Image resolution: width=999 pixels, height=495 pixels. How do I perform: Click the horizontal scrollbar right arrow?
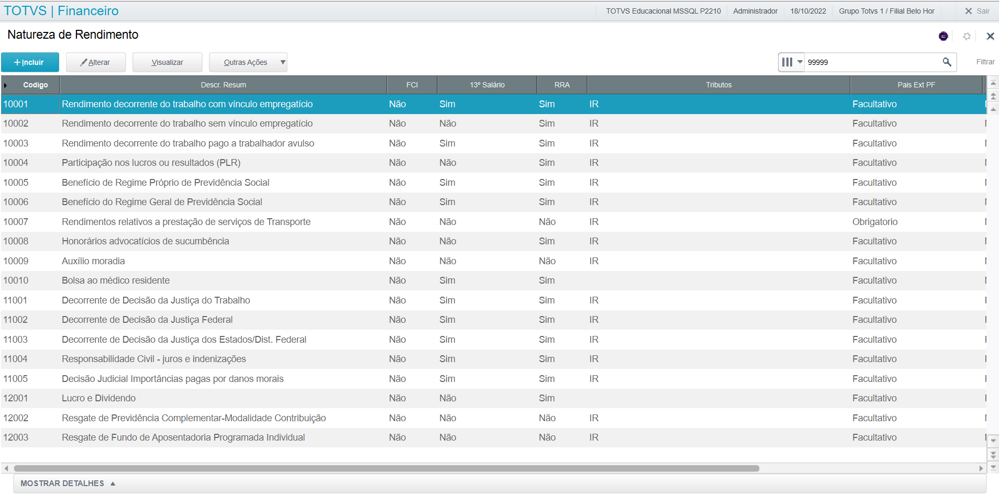[x=981, y=468]
